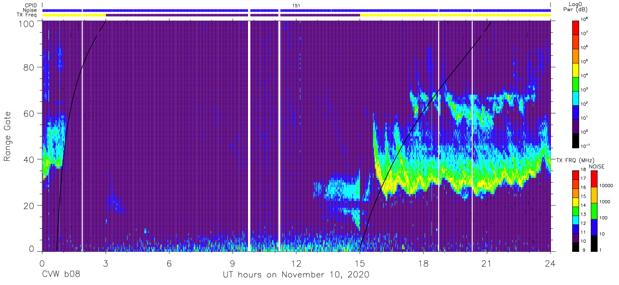Click the 'CVW b08' radar label

(x=60, y=275)
